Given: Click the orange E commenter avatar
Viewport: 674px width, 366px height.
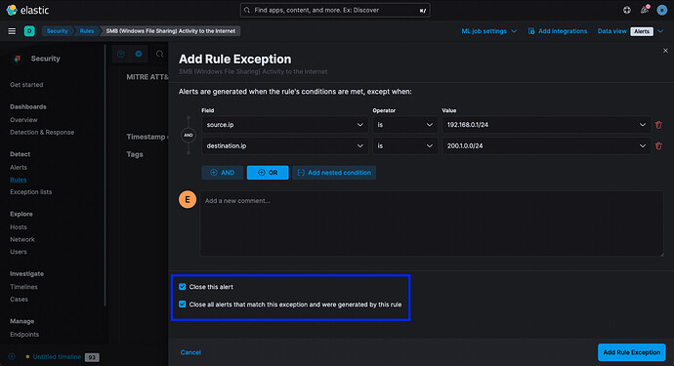Looking at the screenshot, I should (188, 199).
